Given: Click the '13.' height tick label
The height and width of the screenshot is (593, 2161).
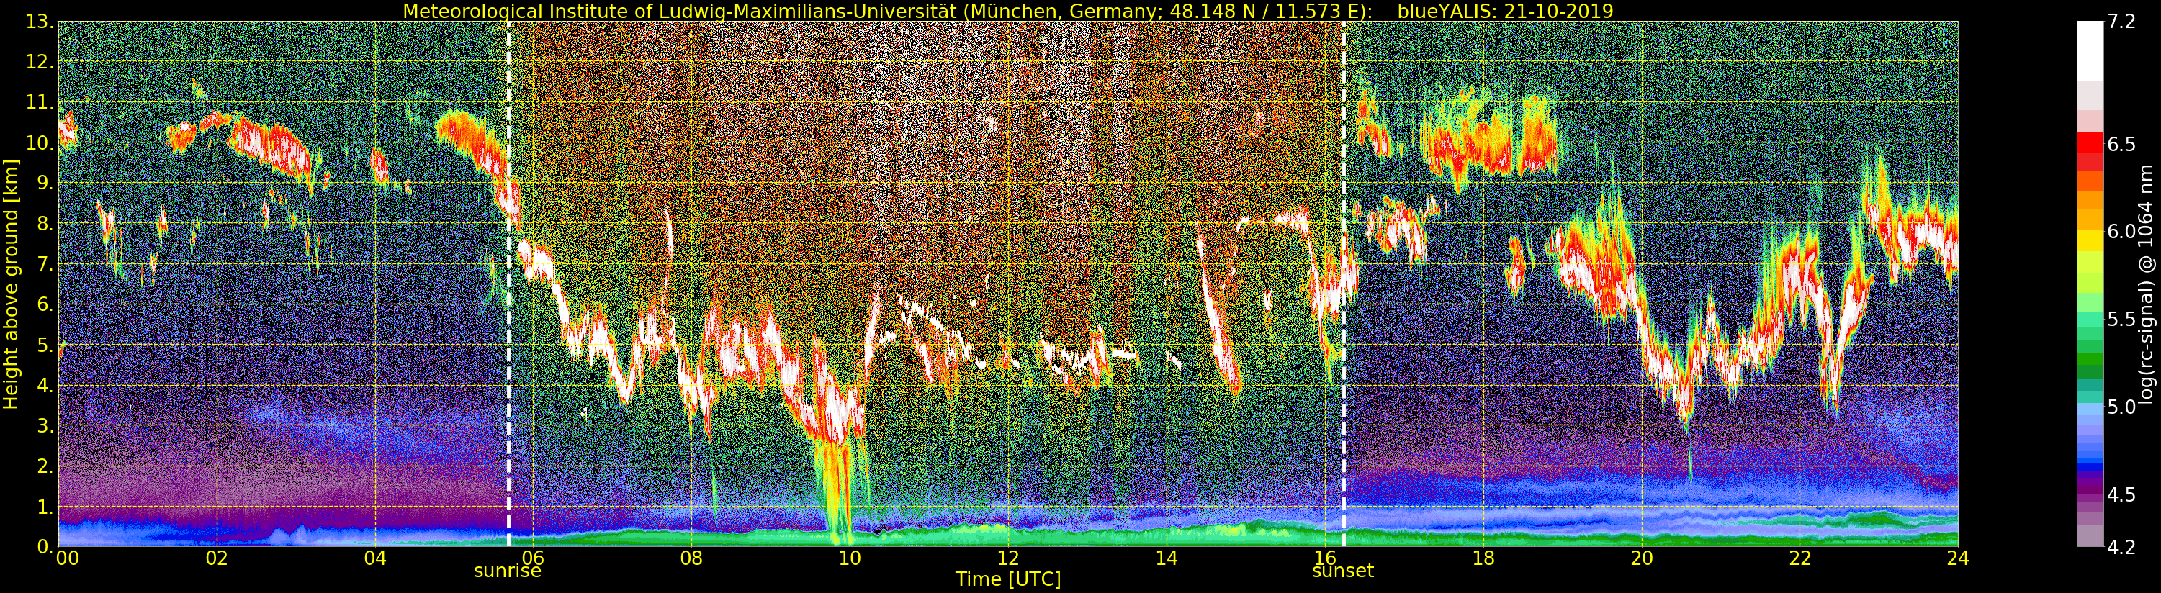Looking at the screenshot, I should [x=40, y=22].
